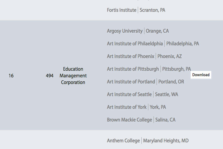Click the Philadelphia, PA location text
The image size is (223, 149).
pos(183,44)
